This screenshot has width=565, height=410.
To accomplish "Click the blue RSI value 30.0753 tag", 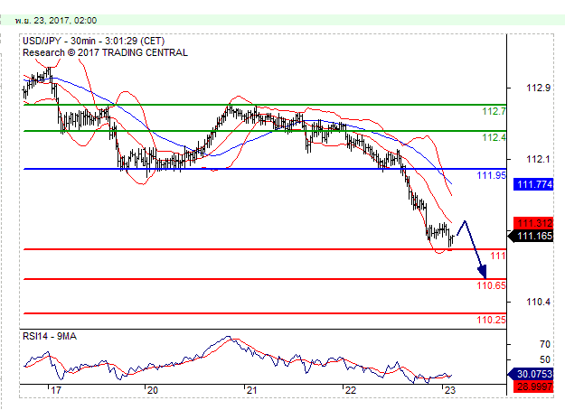I will pyautogui.click(x=531, y=375).
